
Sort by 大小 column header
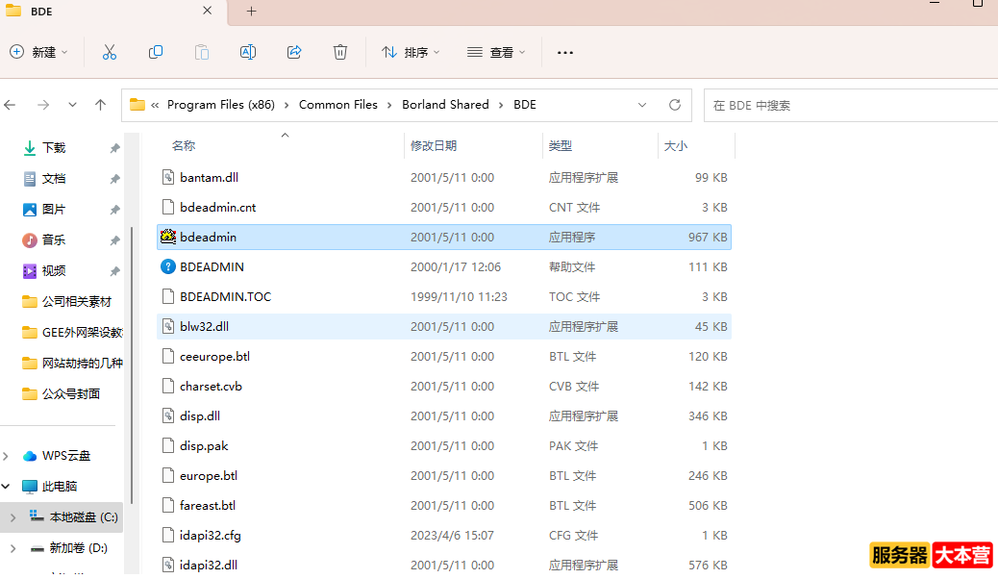pyautogui.click(x=675, y=146)
